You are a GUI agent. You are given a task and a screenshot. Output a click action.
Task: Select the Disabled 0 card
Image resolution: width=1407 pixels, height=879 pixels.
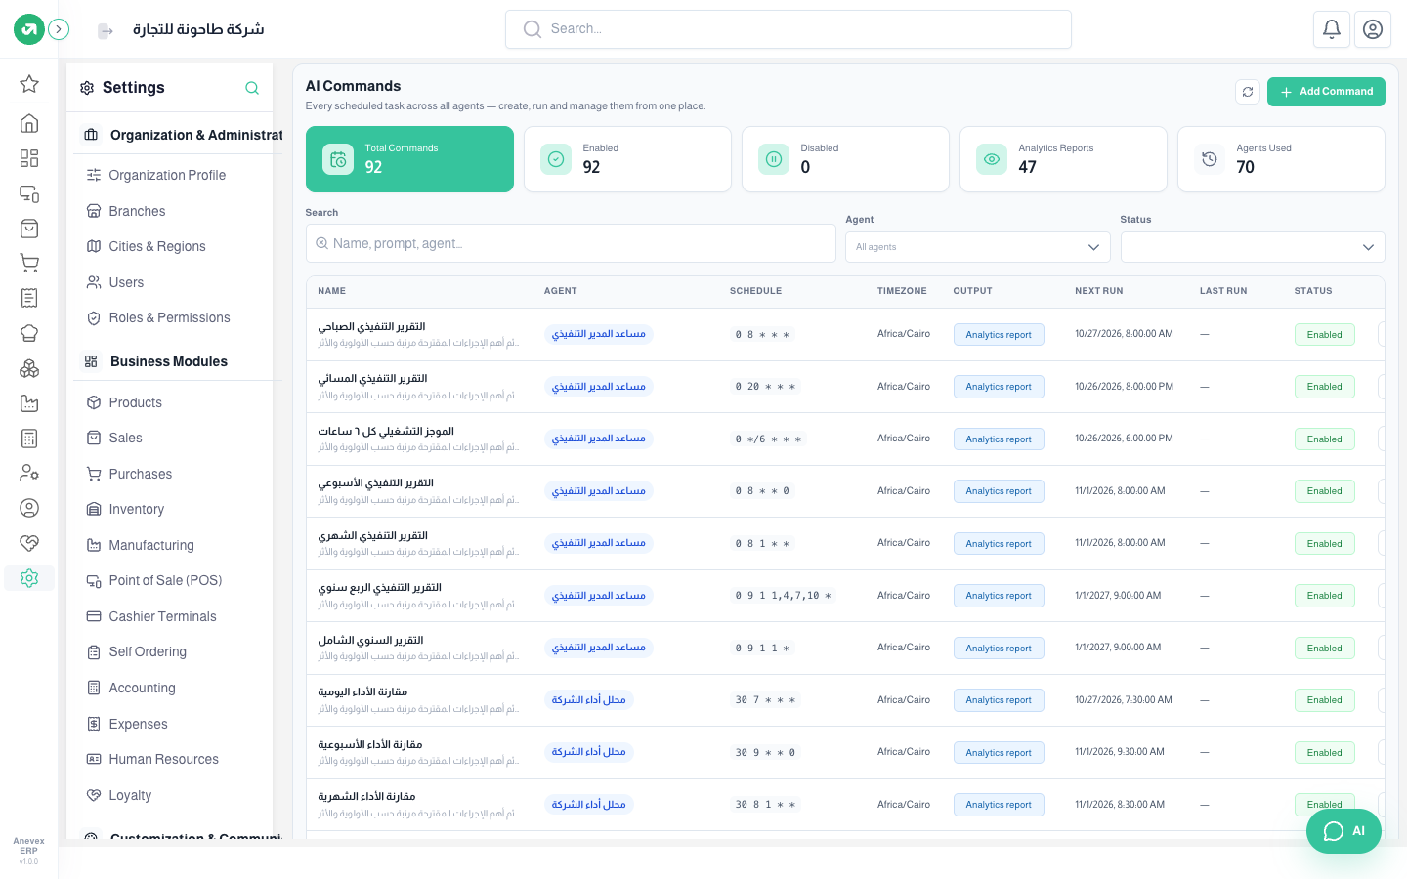pos(845,159)
